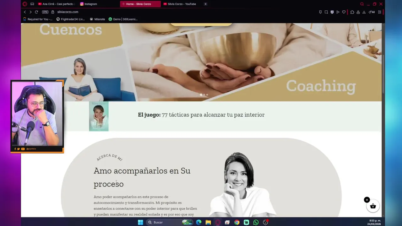The height and width of the screenshot is (226, 402).
Task: Open the Flightradar24 bookmark
Action: click(x=71, y=19)
